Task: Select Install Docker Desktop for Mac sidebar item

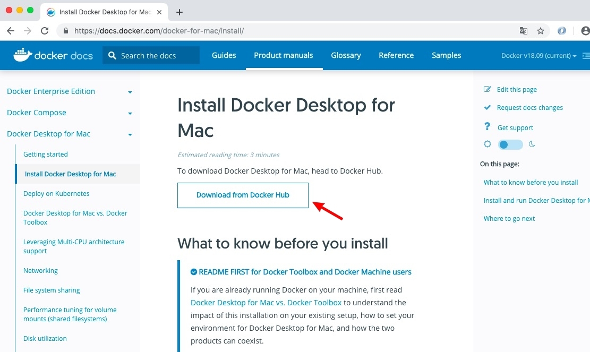Action: click(70, 174)
